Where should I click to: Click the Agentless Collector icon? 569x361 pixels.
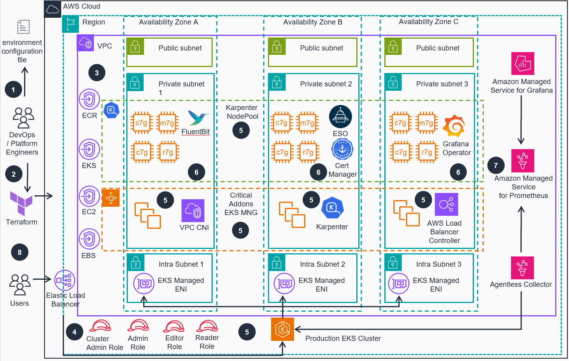(522, 268)
